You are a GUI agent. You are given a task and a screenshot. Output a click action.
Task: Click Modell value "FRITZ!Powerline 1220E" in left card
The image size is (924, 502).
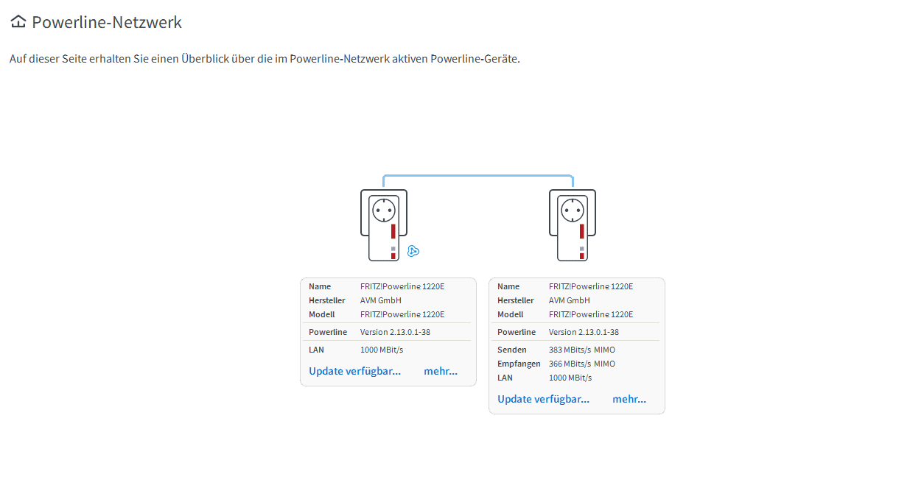(402, 314)
